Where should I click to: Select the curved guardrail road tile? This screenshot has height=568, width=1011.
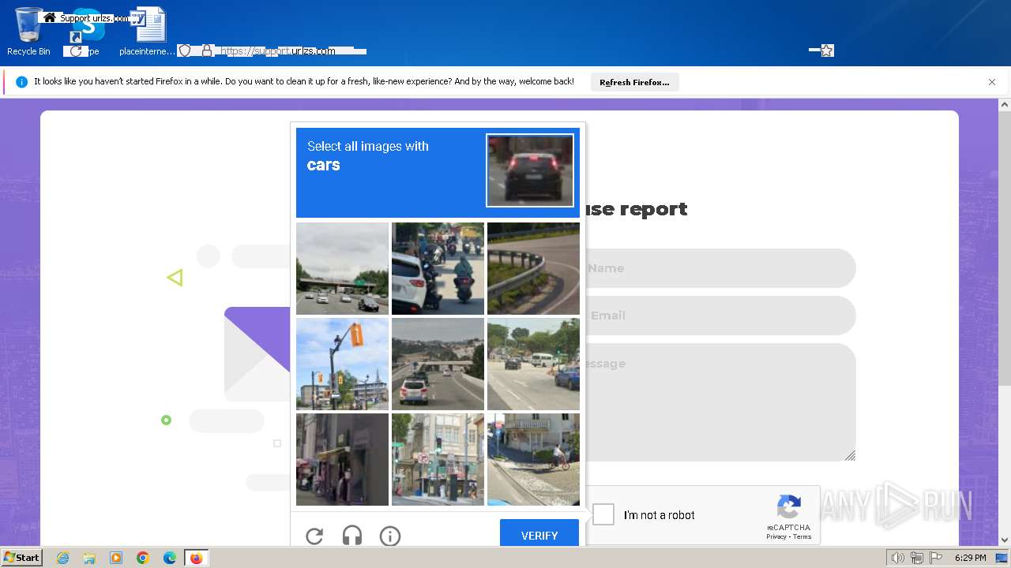pyautogui.click(x=533, y=268)
